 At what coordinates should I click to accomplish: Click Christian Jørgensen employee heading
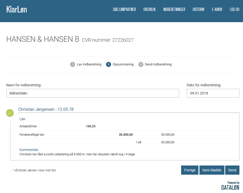coord(46,109)
